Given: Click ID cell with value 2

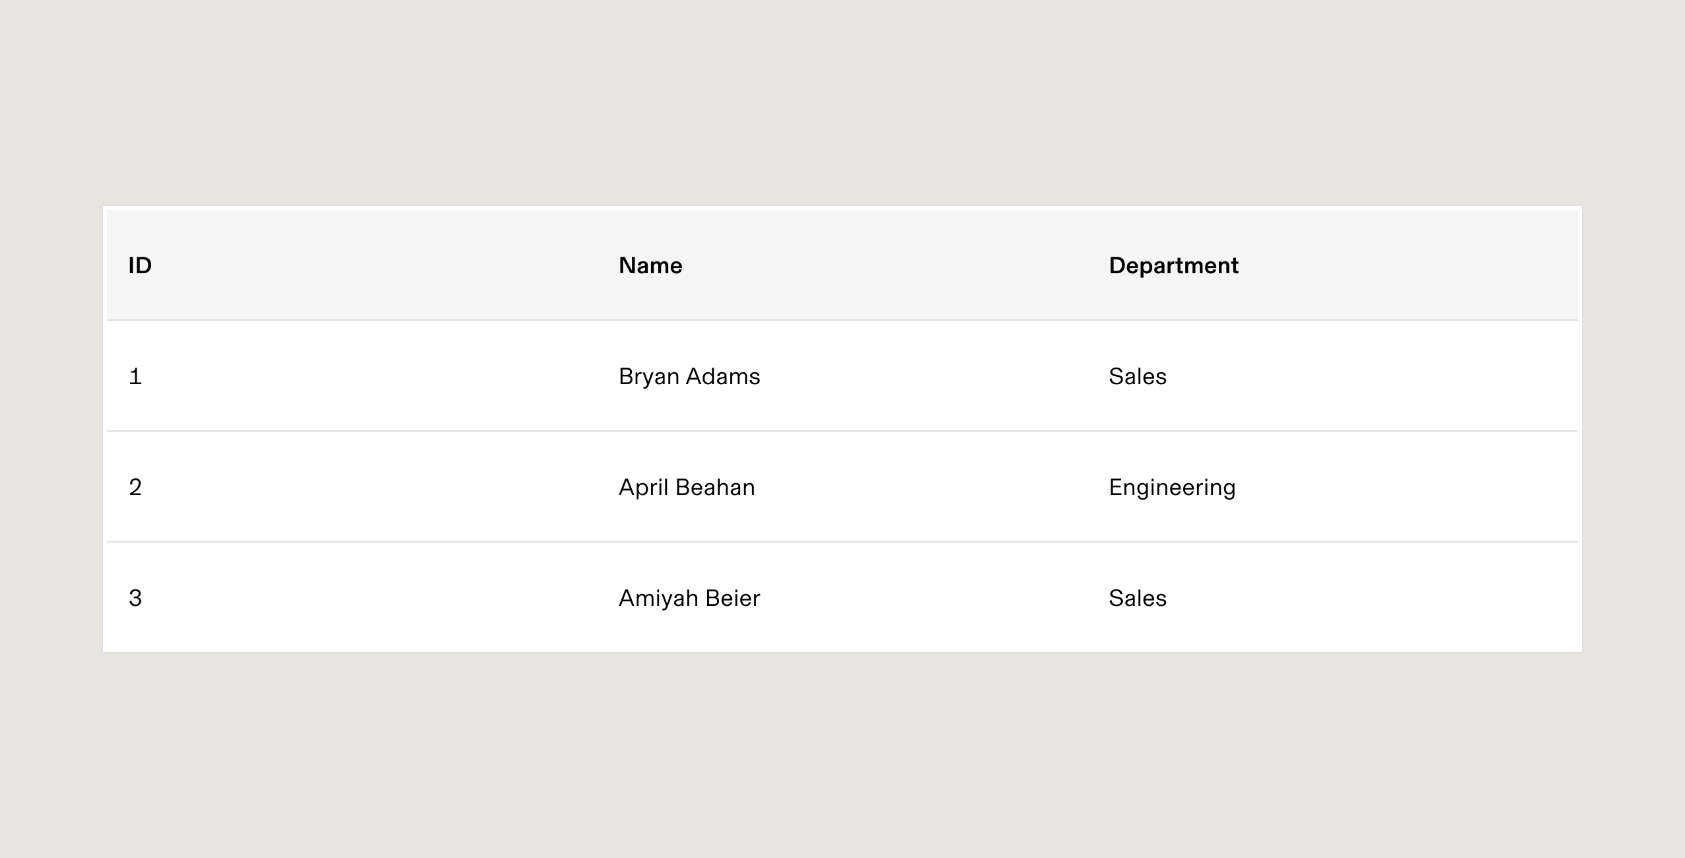Looking at the screenshot, I should (x=352, y=487).
